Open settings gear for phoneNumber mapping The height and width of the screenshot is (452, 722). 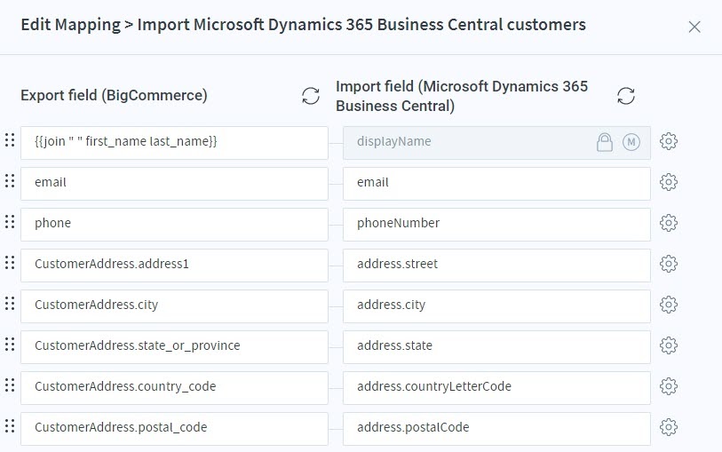coord(668,223)
